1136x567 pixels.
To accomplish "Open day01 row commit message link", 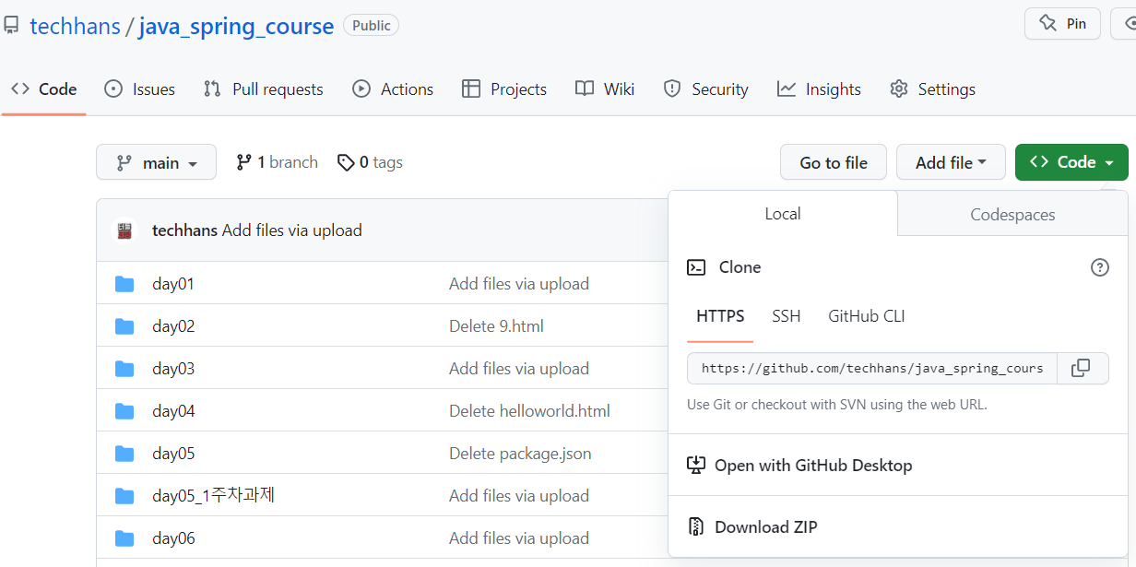I will (519, 284).
